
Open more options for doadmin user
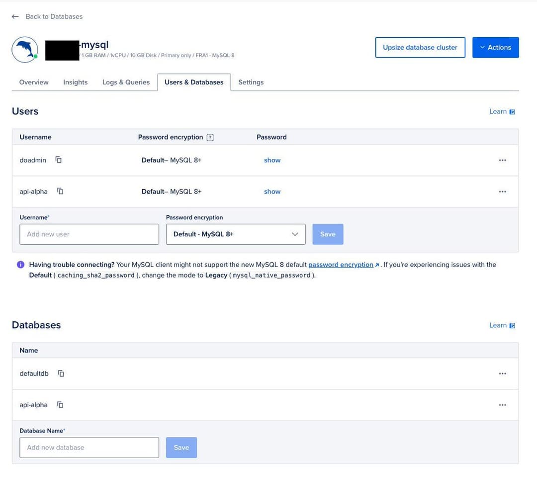point(502,160)
